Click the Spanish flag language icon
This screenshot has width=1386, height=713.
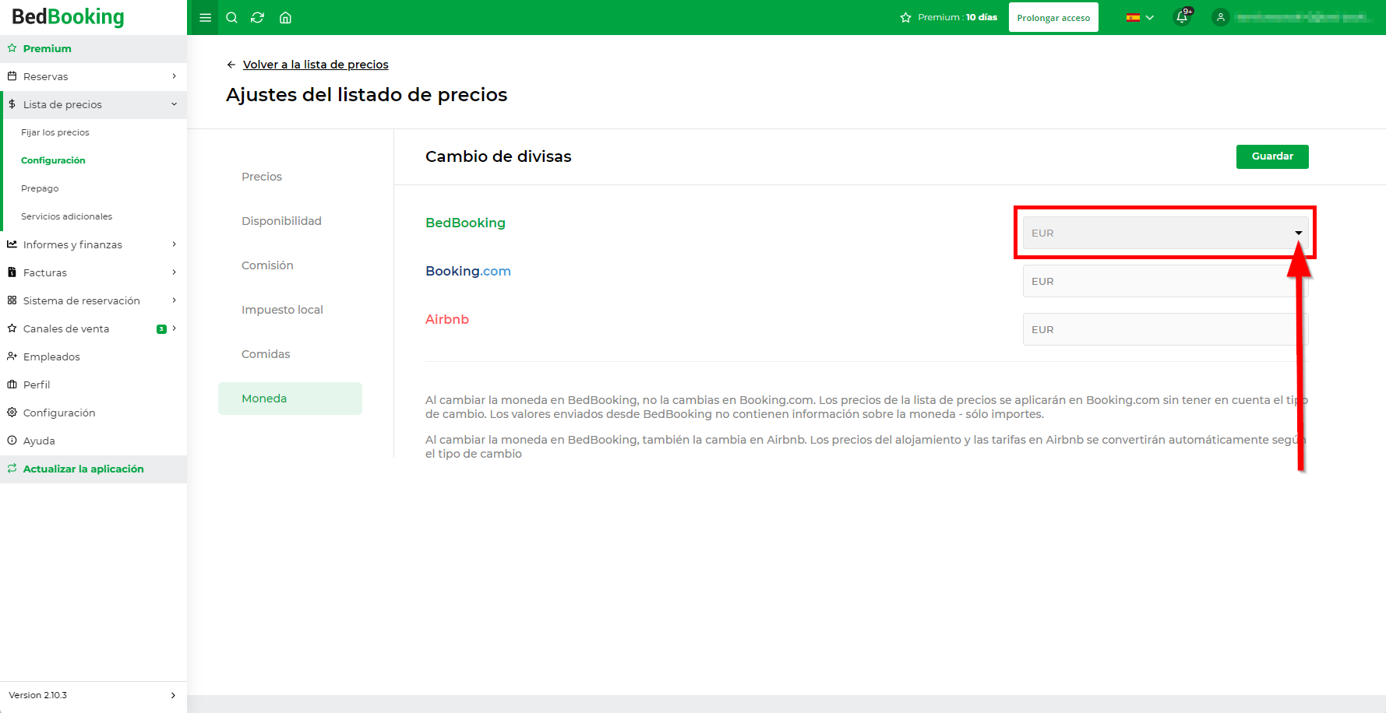click(1133, 17)
